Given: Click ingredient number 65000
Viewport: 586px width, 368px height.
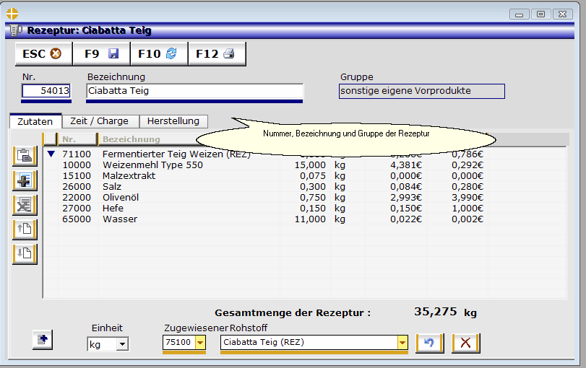Looking at the screenshot, I should coord(77,219).
